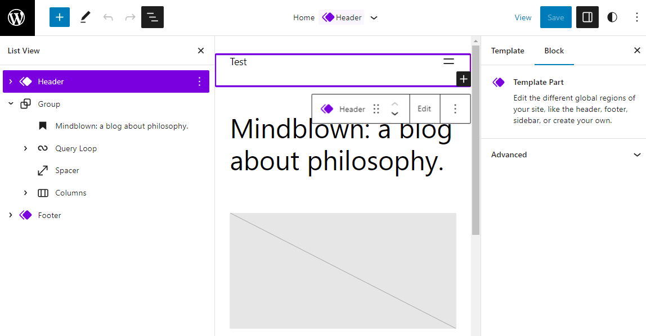Open the settings sidebar panel
Image resolution: width=646 pixels, height=336 pixels.
587,17
